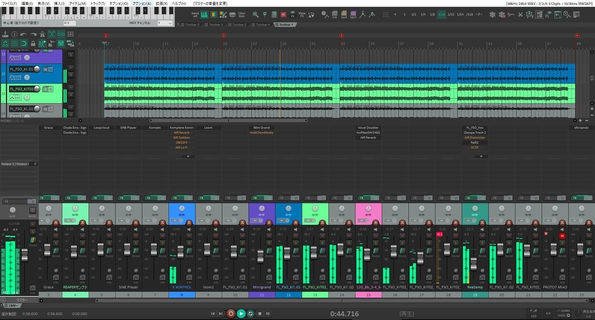Set grid division to 1/32
Screen dimensions: 595x320
point(451,15)
